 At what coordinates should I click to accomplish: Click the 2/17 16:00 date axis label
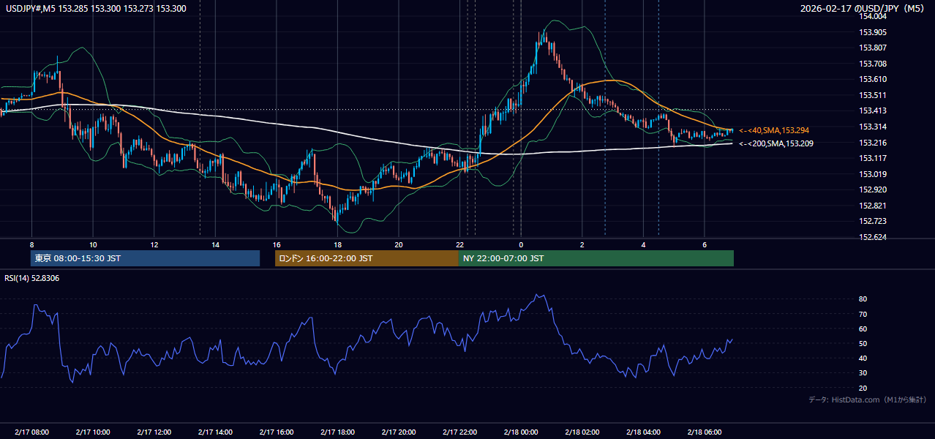point(277,432)
